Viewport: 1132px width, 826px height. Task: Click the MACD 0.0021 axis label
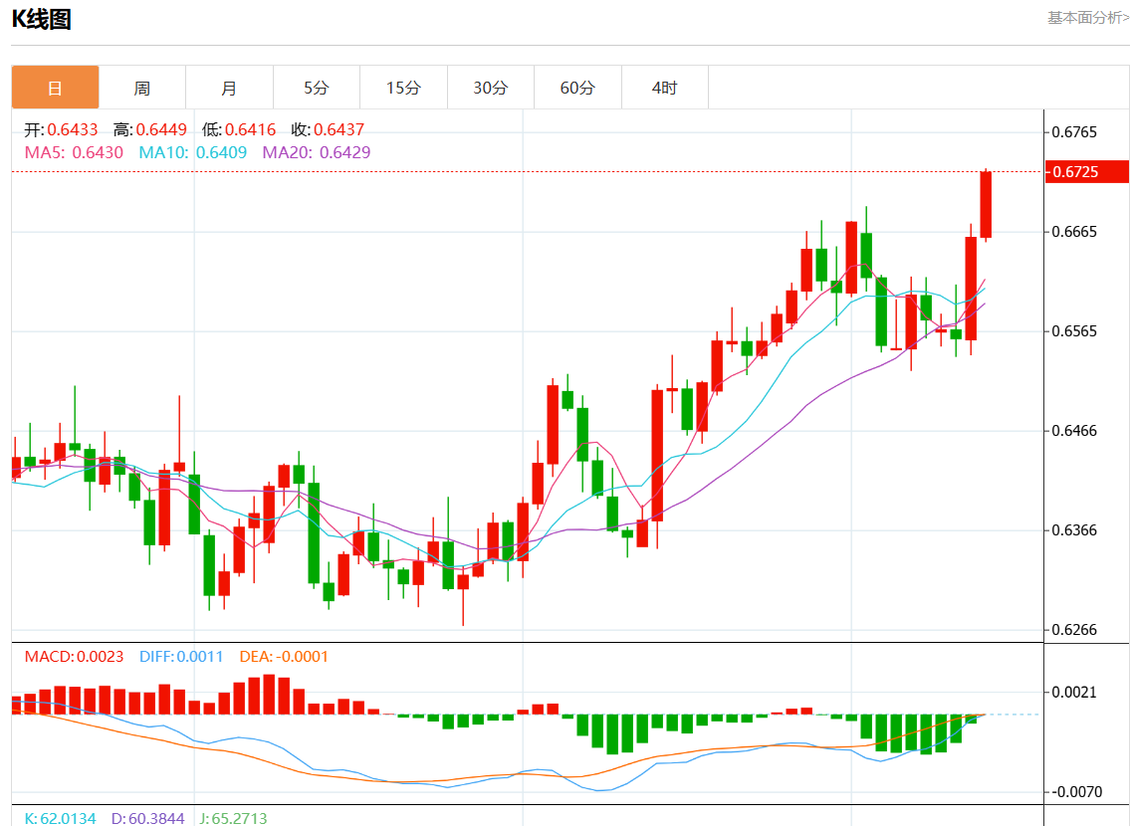click(1074, 693)
